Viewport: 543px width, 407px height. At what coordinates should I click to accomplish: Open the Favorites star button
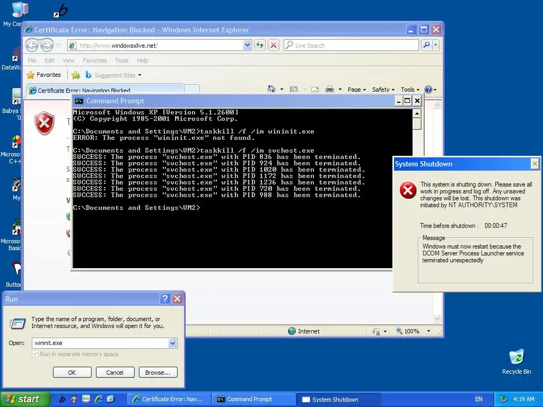[43, 75]
